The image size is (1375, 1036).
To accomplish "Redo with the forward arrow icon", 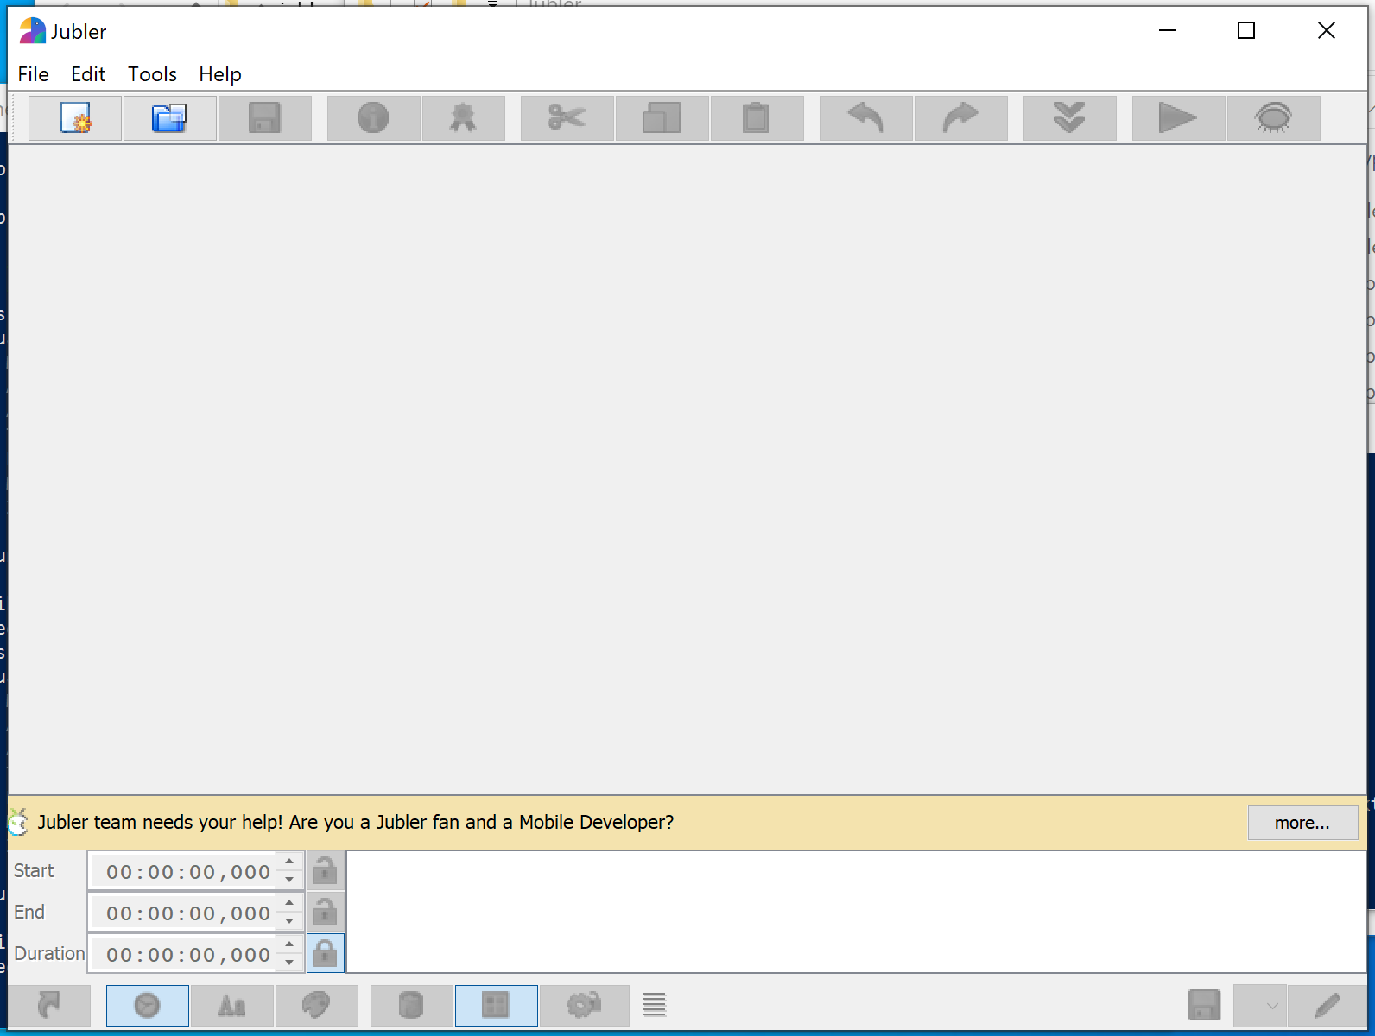I will click(x=960, y=118).
